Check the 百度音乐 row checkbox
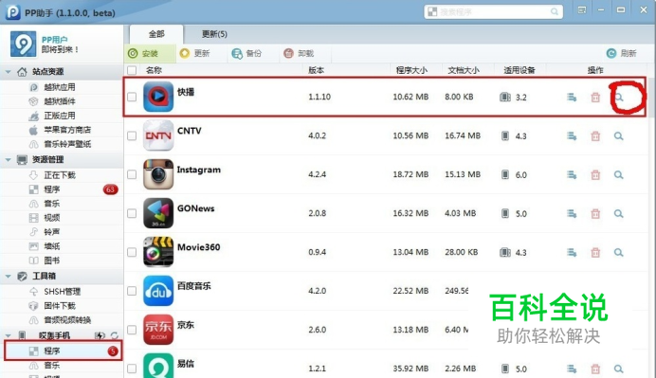 (x=132, y=291)
